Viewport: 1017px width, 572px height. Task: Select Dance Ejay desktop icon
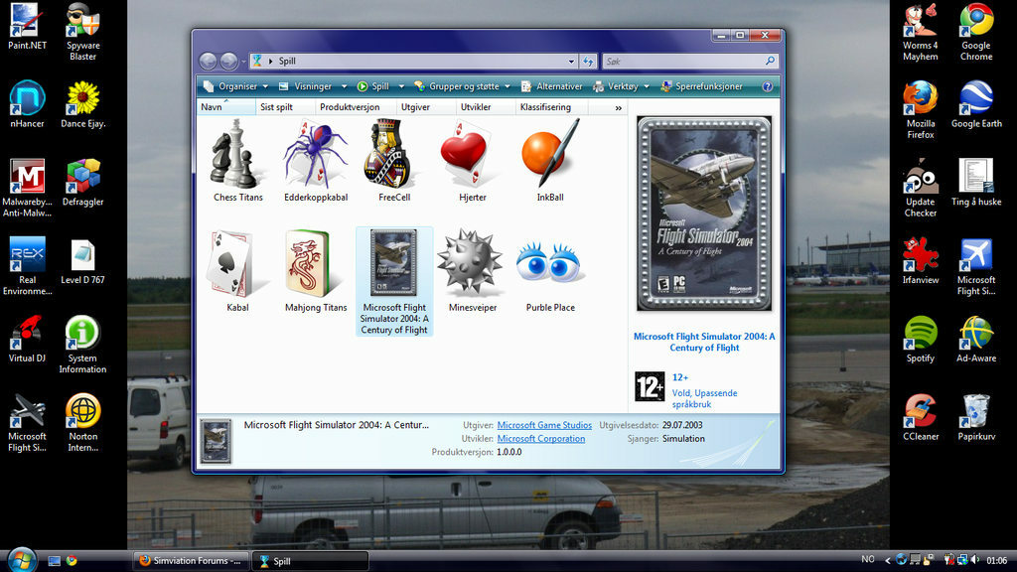[83, 104]
